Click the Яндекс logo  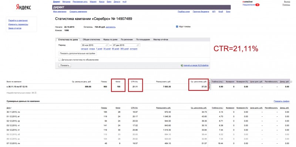pos(23,7)
